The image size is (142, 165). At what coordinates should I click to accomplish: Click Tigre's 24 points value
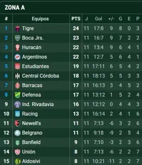[76, 29]
